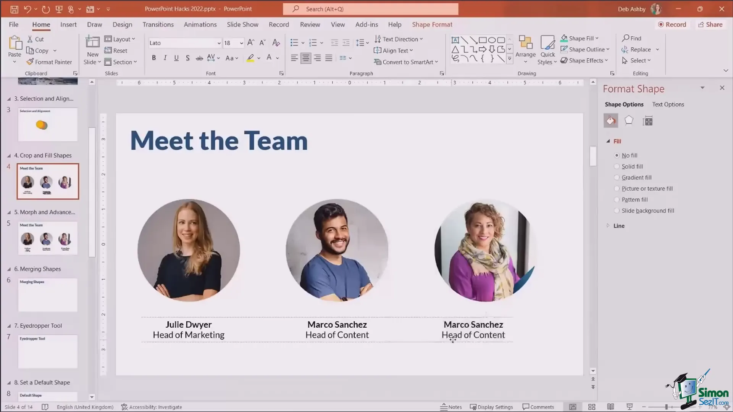The width and height of the screenshot is (733, 412).
Task: Open the Layout dropdown
Action: click(120, 39)
